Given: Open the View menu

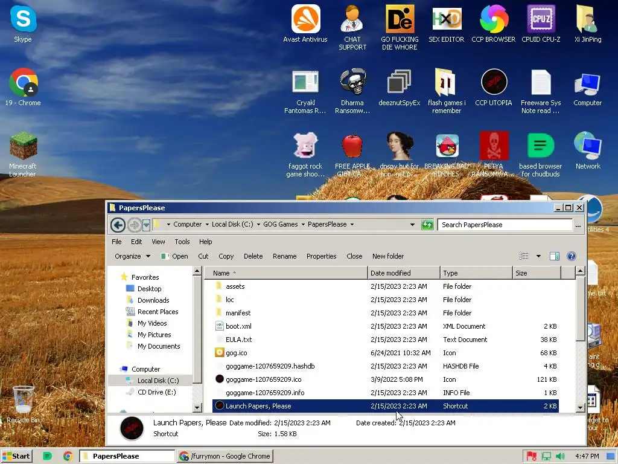Looking at the screenshot, I should pyautogui.click(x=159, y=242).
